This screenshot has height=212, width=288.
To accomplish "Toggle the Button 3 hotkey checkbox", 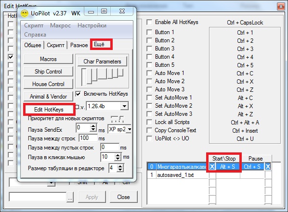I will [x=149, y=49].
